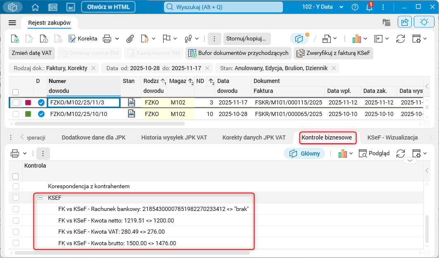Open the document status icon for FZKO/M102/25/11/3
The width and height of the screenshot is (439, 258).
pos(132,102)
